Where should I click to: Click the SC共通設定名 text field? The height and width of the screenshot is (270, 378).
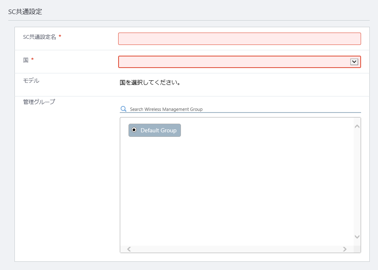coord(239,39)
